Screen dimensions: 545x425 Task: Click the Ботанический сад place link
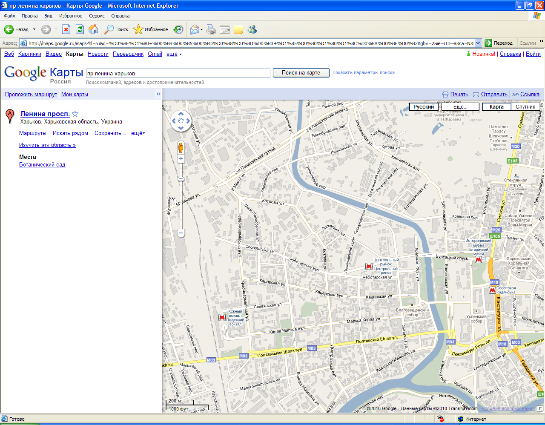point(42,165)
